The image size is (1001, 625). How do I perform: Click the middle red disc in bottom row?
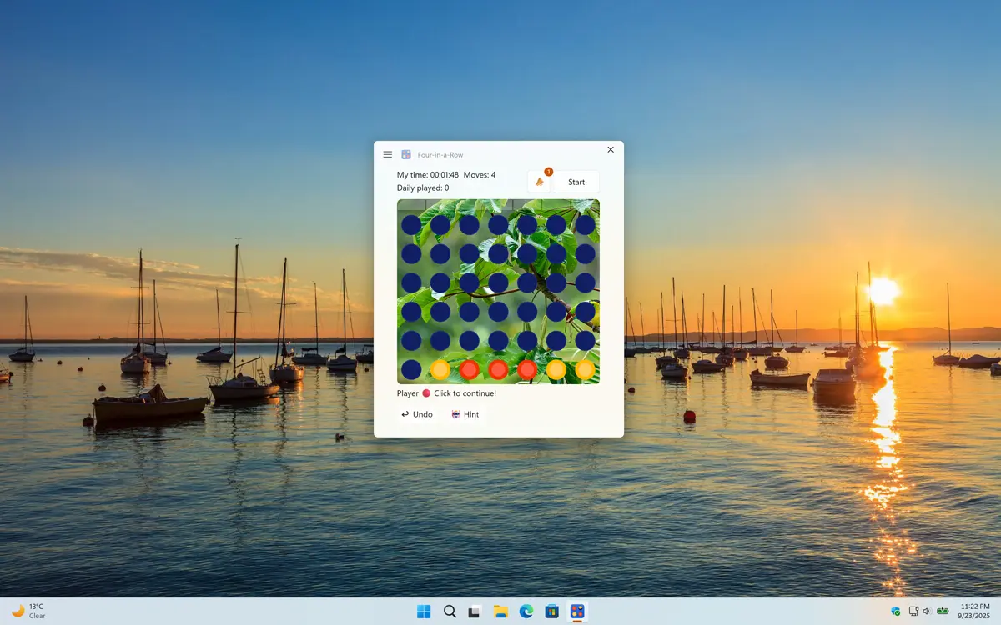pos(498,369)
